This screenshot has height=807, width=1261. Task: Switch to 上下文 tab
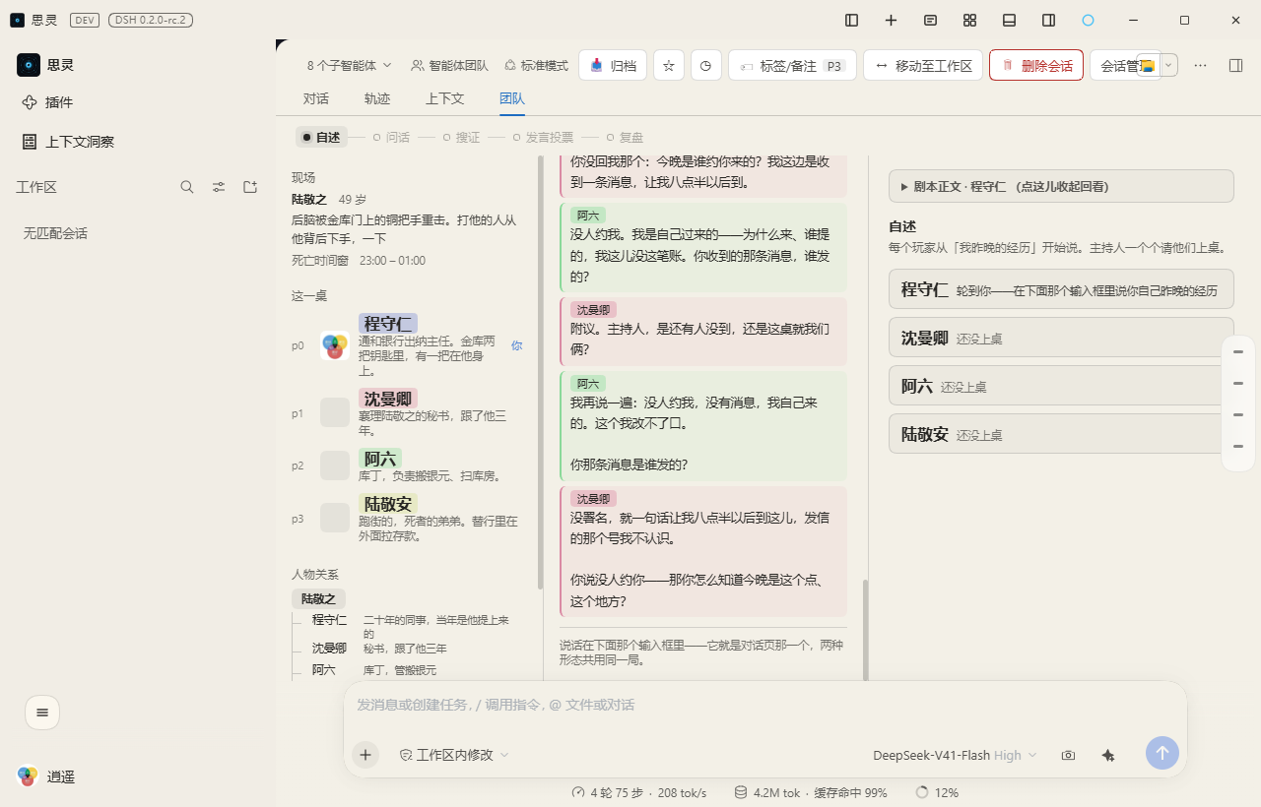(x=445, y=98)
